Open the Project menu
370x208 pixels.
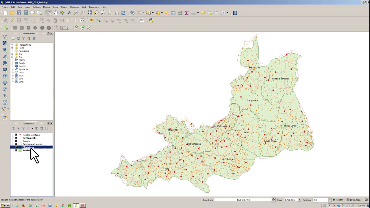[x=5, y=7]
